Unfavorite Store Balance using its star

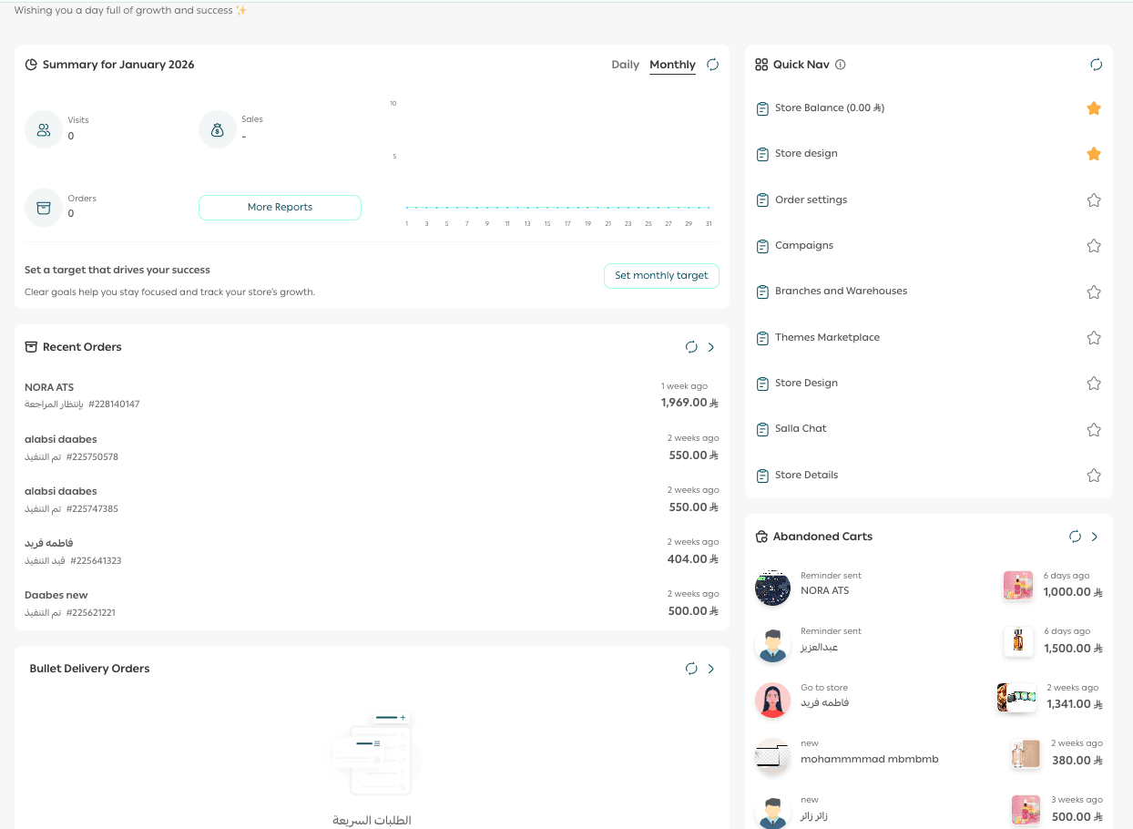[x=1094, y=108]
